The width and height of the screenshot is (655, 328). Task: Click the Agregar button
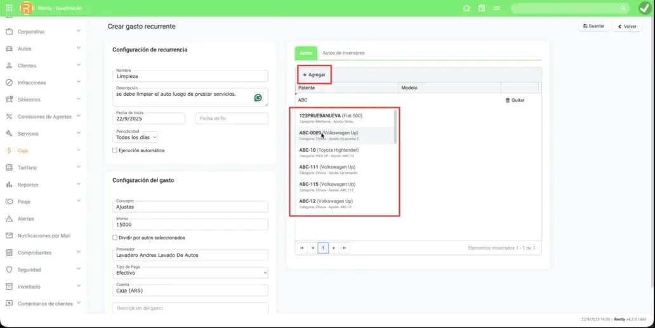point(314,75)
